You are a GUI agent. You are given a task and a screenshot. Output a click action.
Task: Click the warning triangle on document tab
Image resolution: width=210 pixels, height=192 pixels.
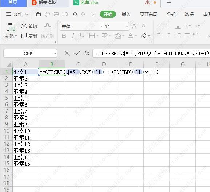[x=147, y=2]
